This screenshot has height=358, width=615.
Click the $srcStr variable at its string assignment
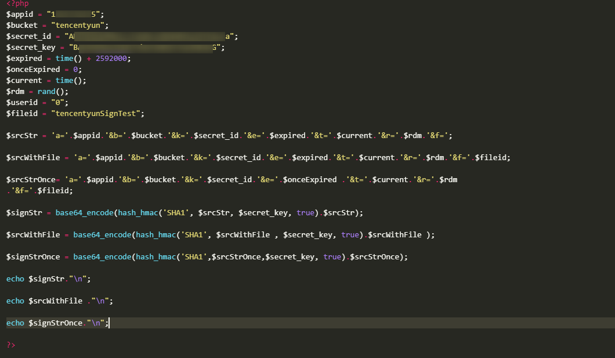tap(22, 135)
